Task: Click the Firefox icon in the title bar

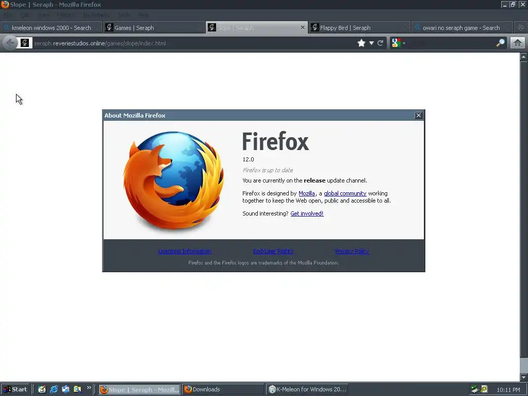Action: [x=5, y=4]
